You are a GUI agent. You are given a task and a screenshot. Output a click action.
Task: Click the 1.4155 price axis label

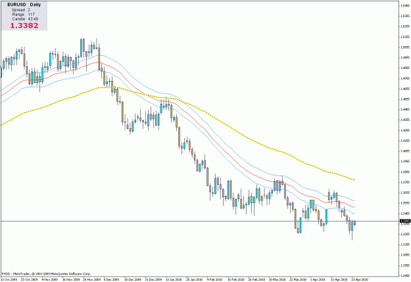(405, 141)
